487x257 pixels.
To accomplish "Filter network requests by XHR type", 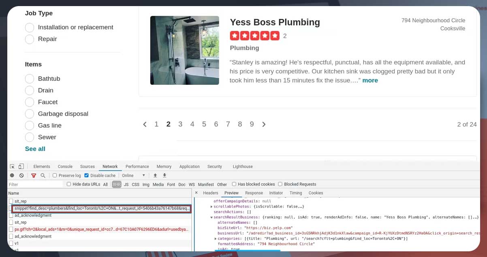I will [x=117, y=184].
